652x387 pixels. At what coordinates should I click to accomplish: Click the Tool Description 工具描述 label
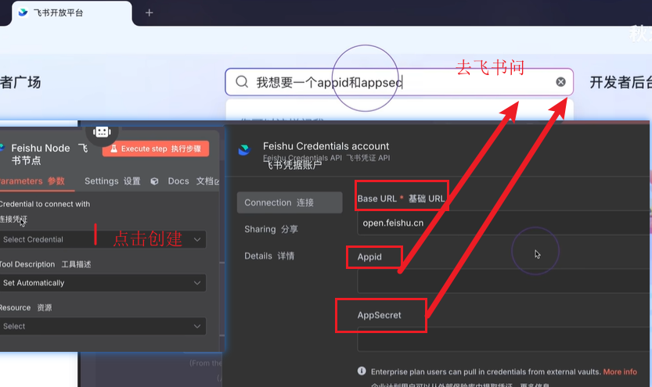coord(45,264)
